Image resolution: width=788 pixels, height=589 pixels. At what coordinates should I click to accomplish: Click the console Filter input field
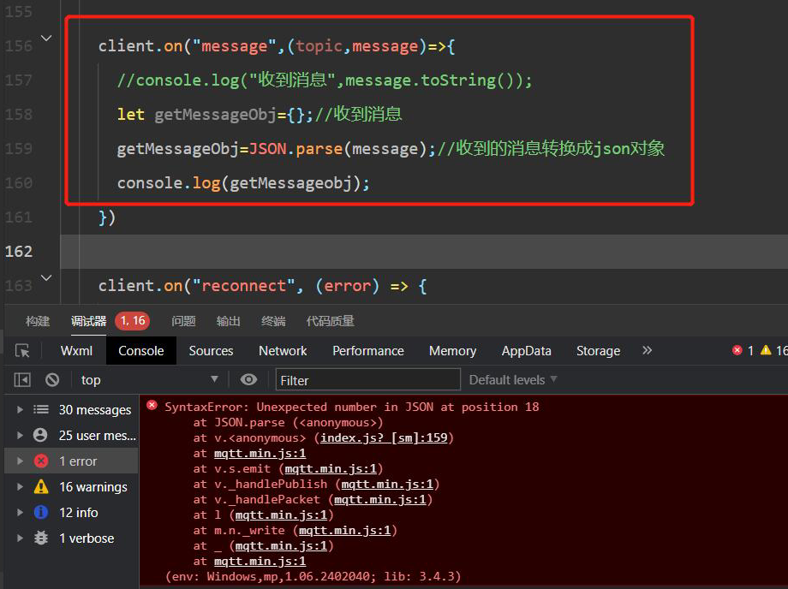coord(367,379)
